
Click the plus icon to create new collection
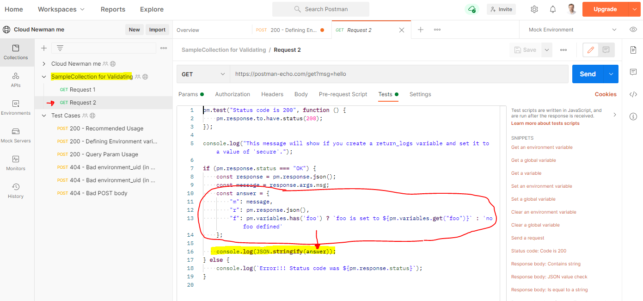(44, 48)
